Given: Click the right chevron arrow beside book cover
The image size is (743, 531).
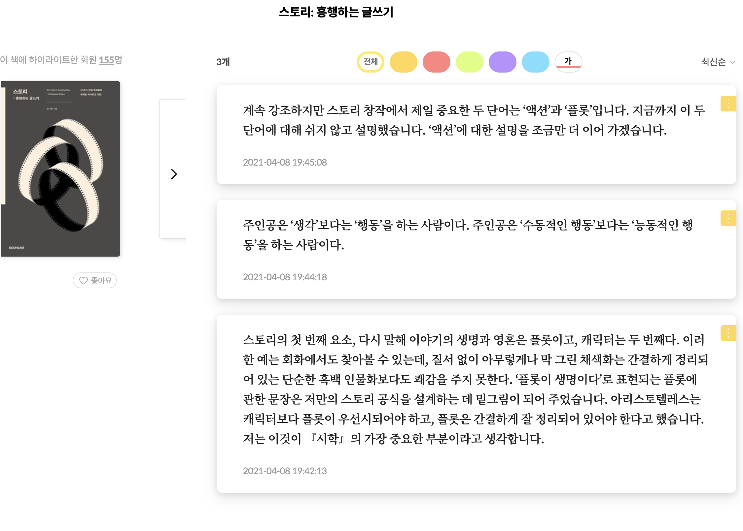Looking at the screenshot, I should 174,174.
